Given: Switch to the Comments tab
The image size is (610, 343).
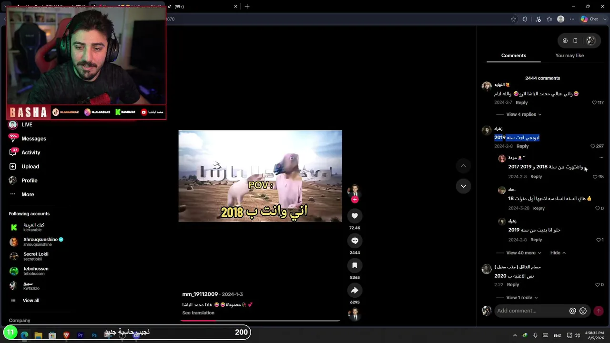Looking at the screenshot, I should pyautogui.click(x=514, y=56).
